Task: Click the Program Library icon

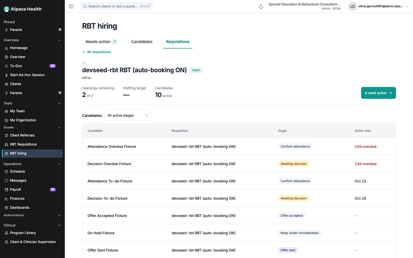Action: [x=6, y=233]
